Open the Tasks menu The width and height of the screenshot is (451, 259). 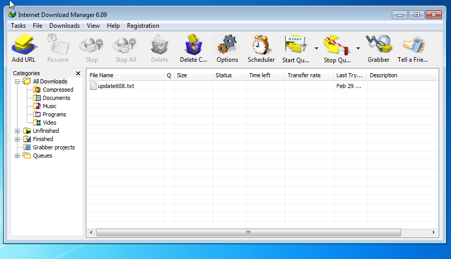coord(19,26)
